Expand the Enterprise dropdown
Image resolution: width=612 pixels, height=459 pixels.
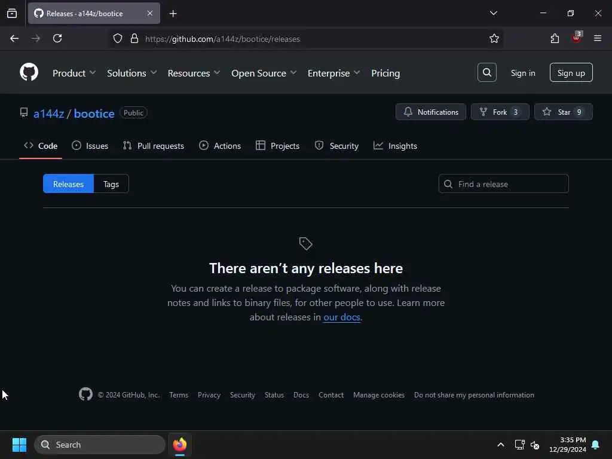333,73
